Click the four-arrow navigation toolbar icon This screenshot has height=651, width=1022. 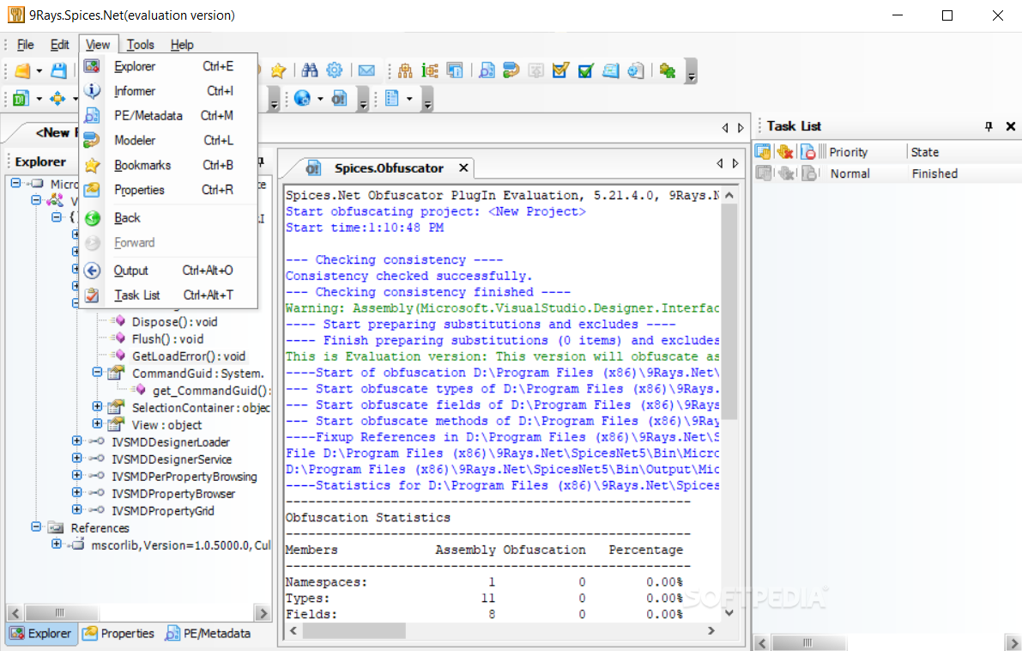click(x=57, y=99)
